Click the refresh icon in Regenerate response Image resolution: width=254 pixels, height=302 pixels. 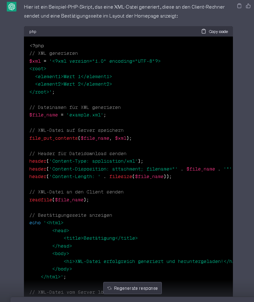[x=109, y=288]
